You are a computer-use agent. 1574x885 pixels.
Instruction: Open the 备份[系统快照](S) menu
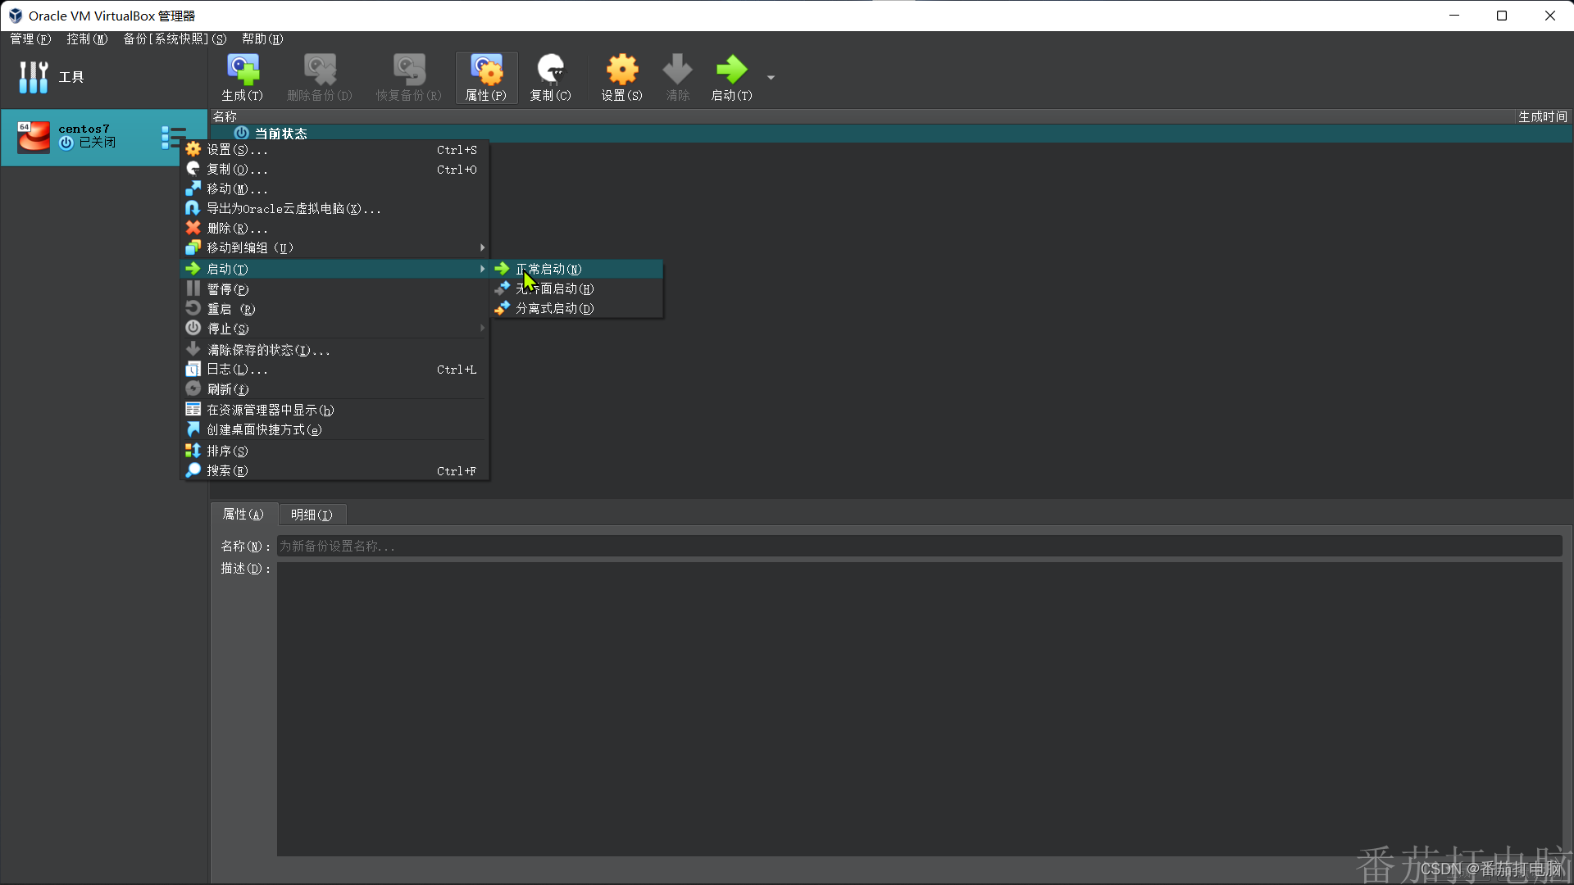click(x=175, y=39)
